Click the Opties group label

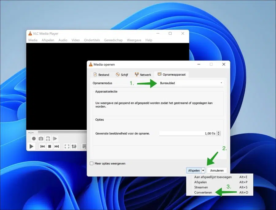click(x=99, y=119)
